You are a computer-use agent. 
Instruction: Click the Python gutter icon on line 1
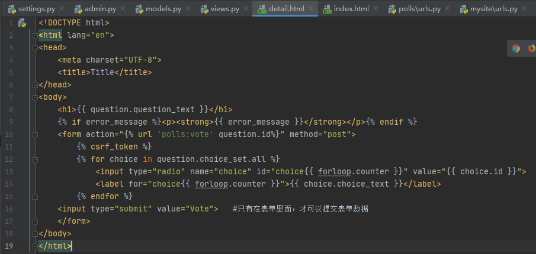tap(23, 23)
